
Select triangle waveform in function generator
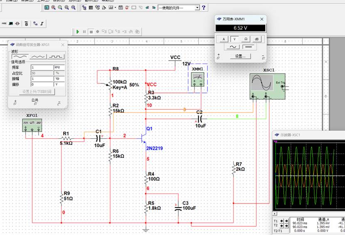38,57
